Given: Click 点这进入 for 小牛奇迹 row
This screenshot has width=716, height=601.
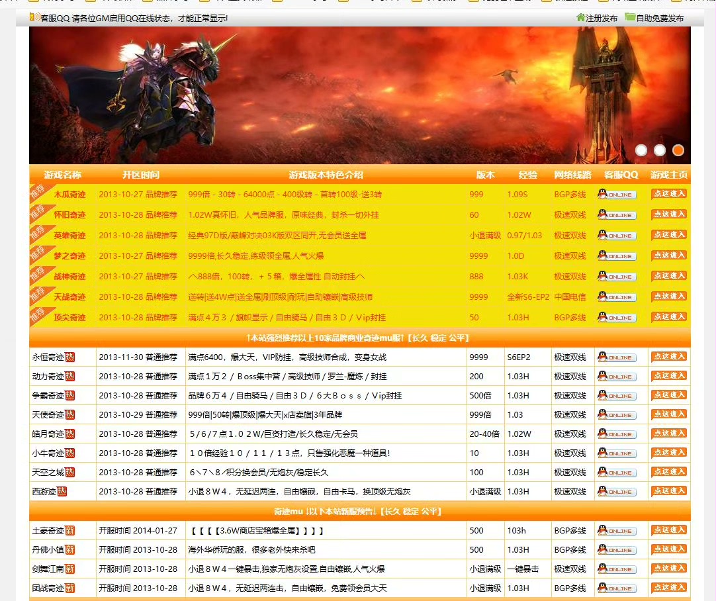Looking at the screenshot, I should [669, 453].
